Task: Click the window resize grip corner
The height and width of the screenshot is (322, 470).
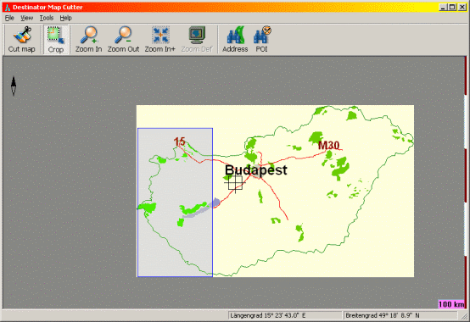Action: (464, 316)
